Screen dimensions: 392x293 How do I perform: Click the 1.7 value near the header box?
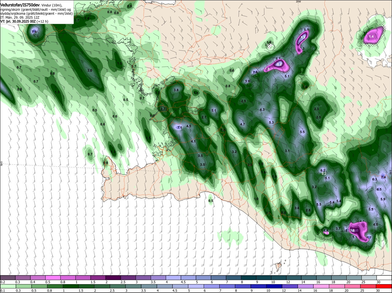pos(77,20)
